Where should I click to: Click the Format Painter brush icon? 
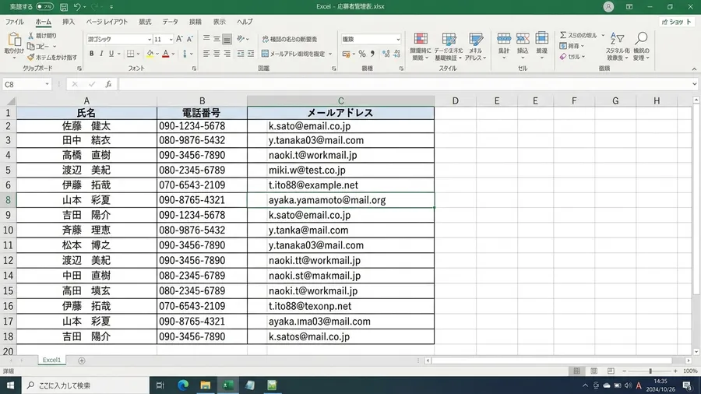tap(31, 57)
